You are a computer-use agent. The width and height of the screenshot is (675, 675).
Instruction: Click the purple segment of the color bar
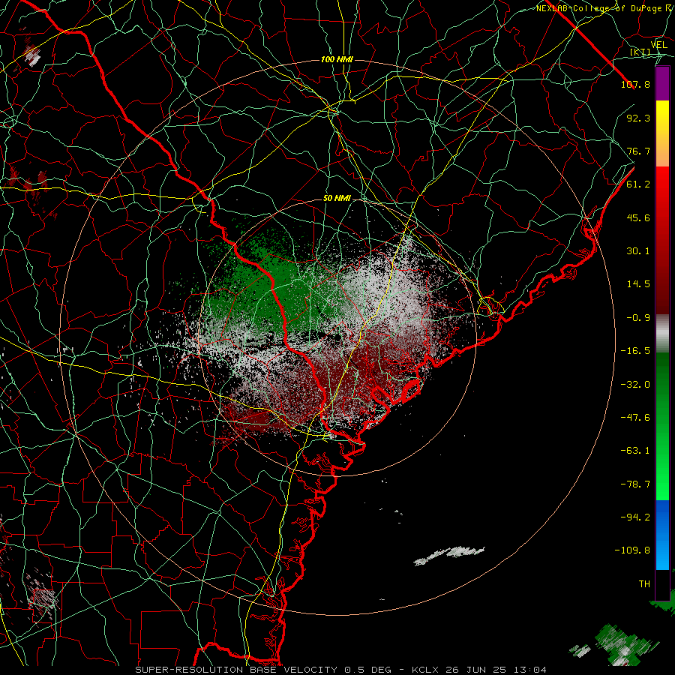[x=662, y=84]
